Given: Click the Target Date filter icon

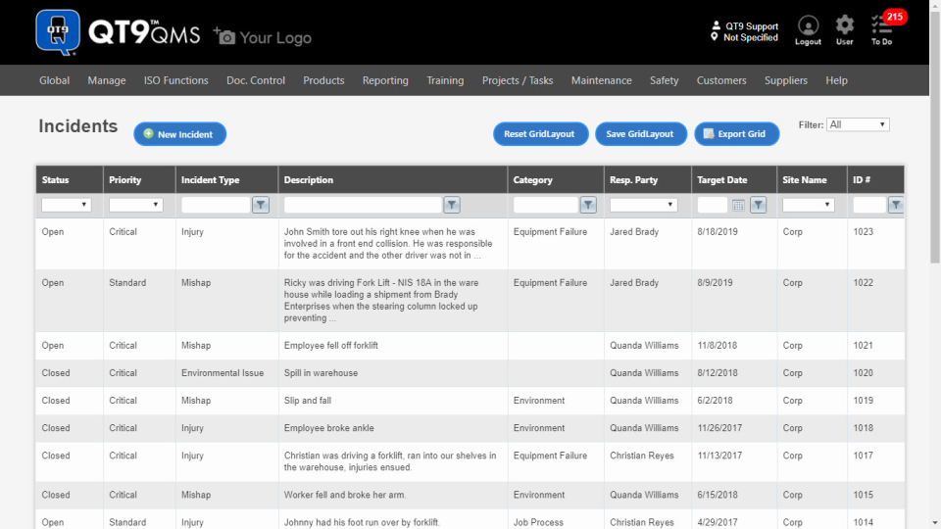Looking at the screenshot, I should click(x=759, y=205).
